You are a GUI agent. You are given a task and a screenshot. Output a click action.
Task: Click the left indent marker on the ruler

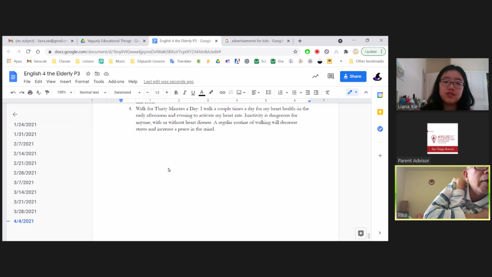pos(121,101)
